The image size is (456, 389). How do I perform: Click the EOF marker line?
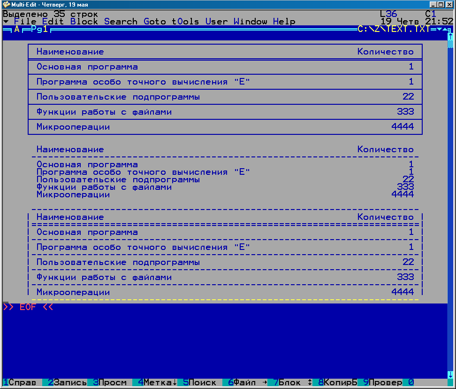(x=28, y=307)
